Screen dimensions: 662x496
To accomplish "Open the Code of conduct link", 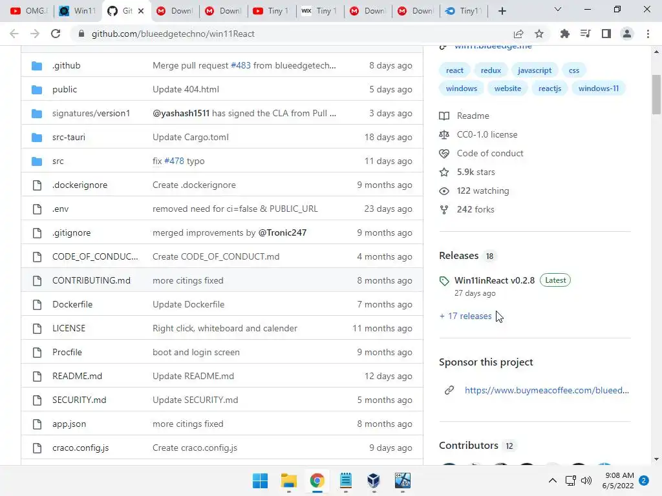I will 490,153.
